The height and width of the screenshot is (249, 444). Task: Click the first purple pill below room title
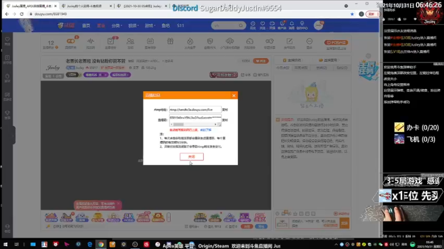pyautogui.click(x=95, y=75)
